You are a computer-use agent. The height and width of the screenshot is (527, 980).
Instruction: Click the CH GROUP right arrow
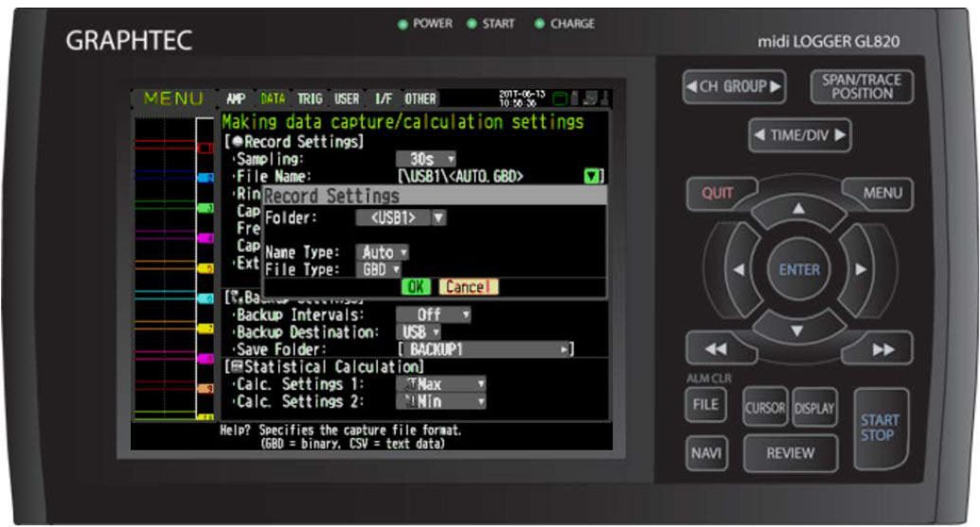(x=775, y=87)
